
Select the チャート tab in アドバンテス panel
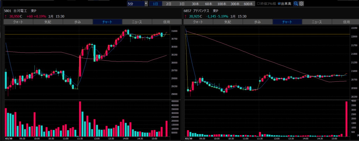coord(287,22)
